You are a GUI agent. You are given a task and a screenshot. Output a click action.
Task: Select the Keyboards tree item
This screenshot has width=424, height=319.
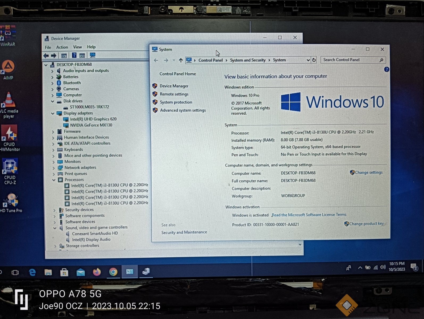point(73,150)
